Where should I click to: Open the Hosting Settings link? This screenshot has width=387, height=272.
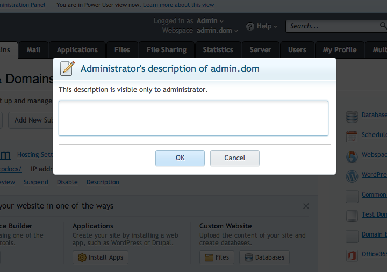coord(35,155)
